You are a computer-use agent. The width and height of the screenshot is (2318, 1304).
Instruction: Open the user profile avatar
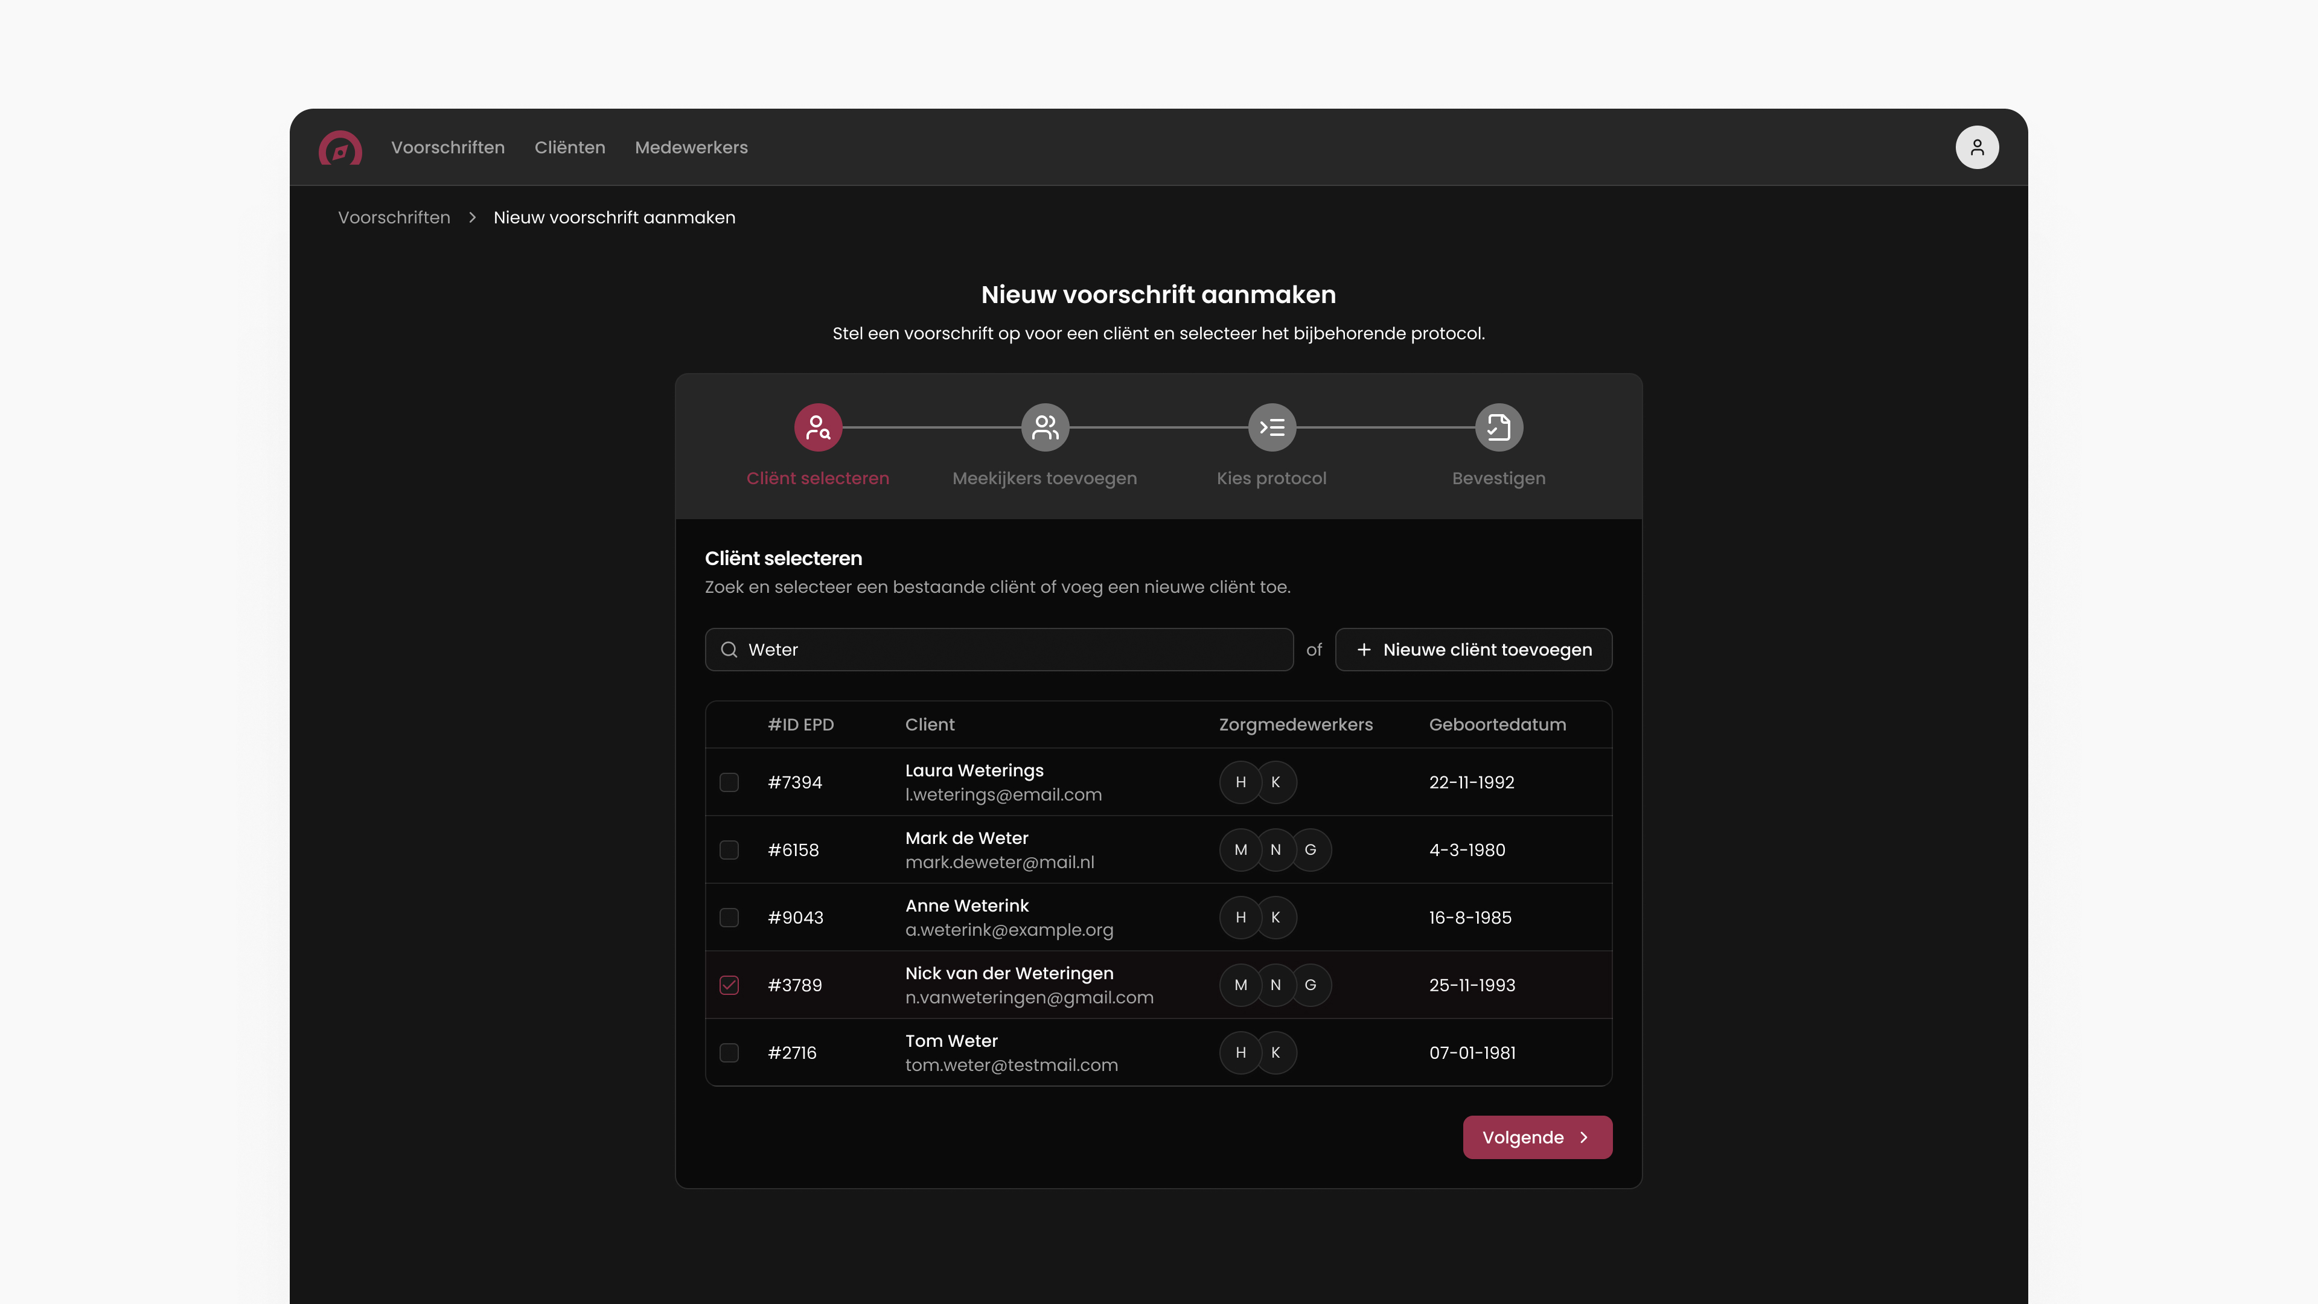click(x=1977, y=147)
